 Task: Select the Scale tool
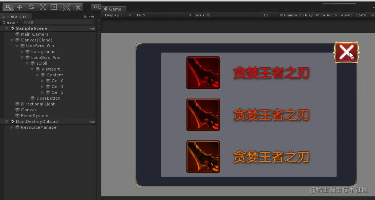click(43, 7)
